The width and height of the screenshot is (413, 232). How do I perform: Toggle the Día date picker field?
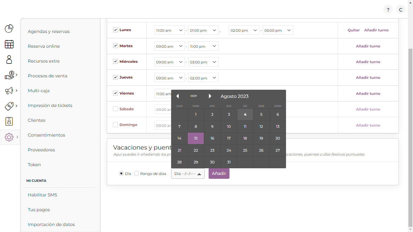188,174
